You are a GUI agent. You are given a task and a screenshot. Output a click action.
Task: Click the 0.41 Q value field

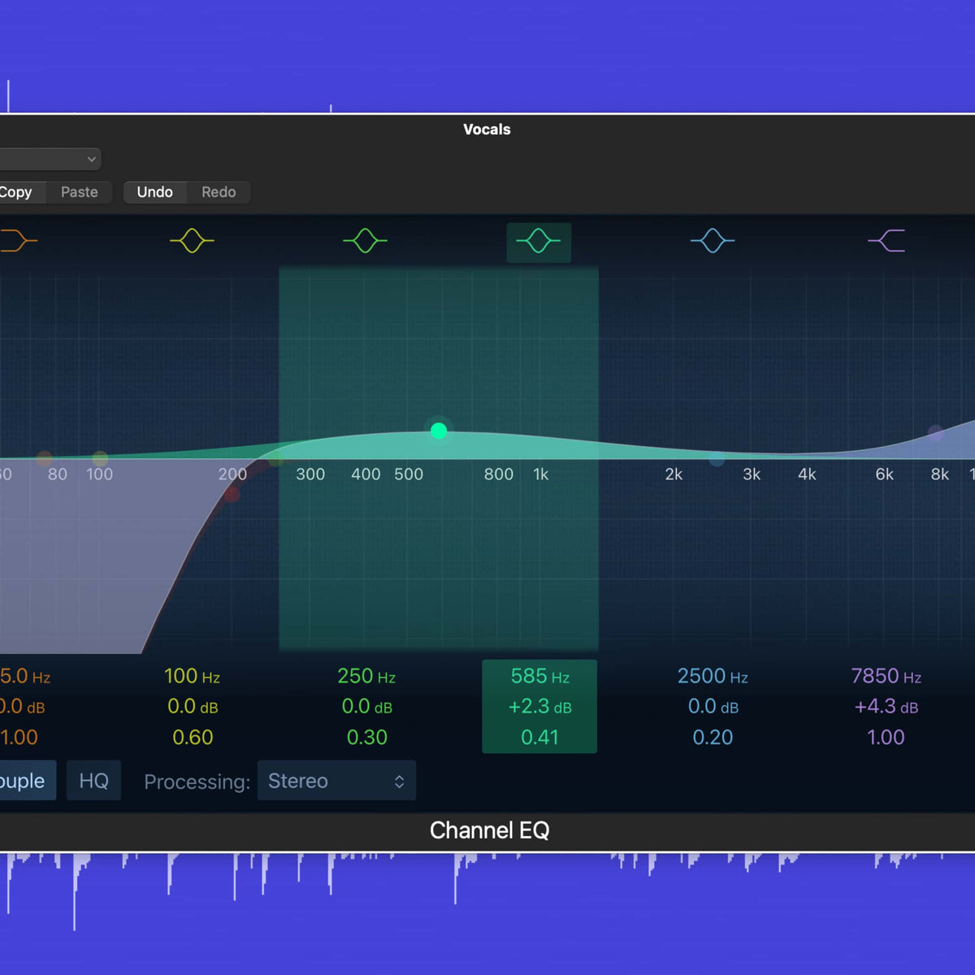coord(539,737)
